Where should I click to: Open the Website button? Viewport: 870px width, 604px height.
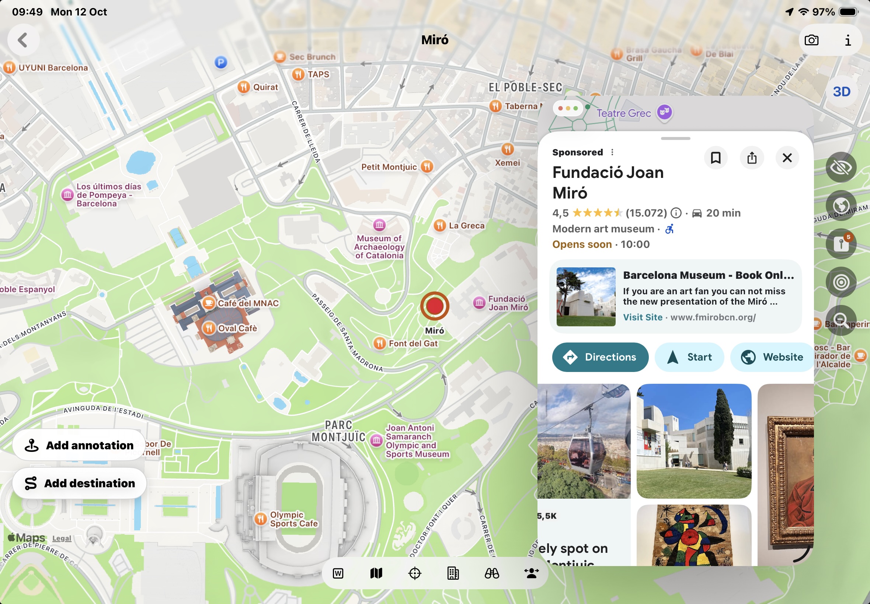point(772,357)
